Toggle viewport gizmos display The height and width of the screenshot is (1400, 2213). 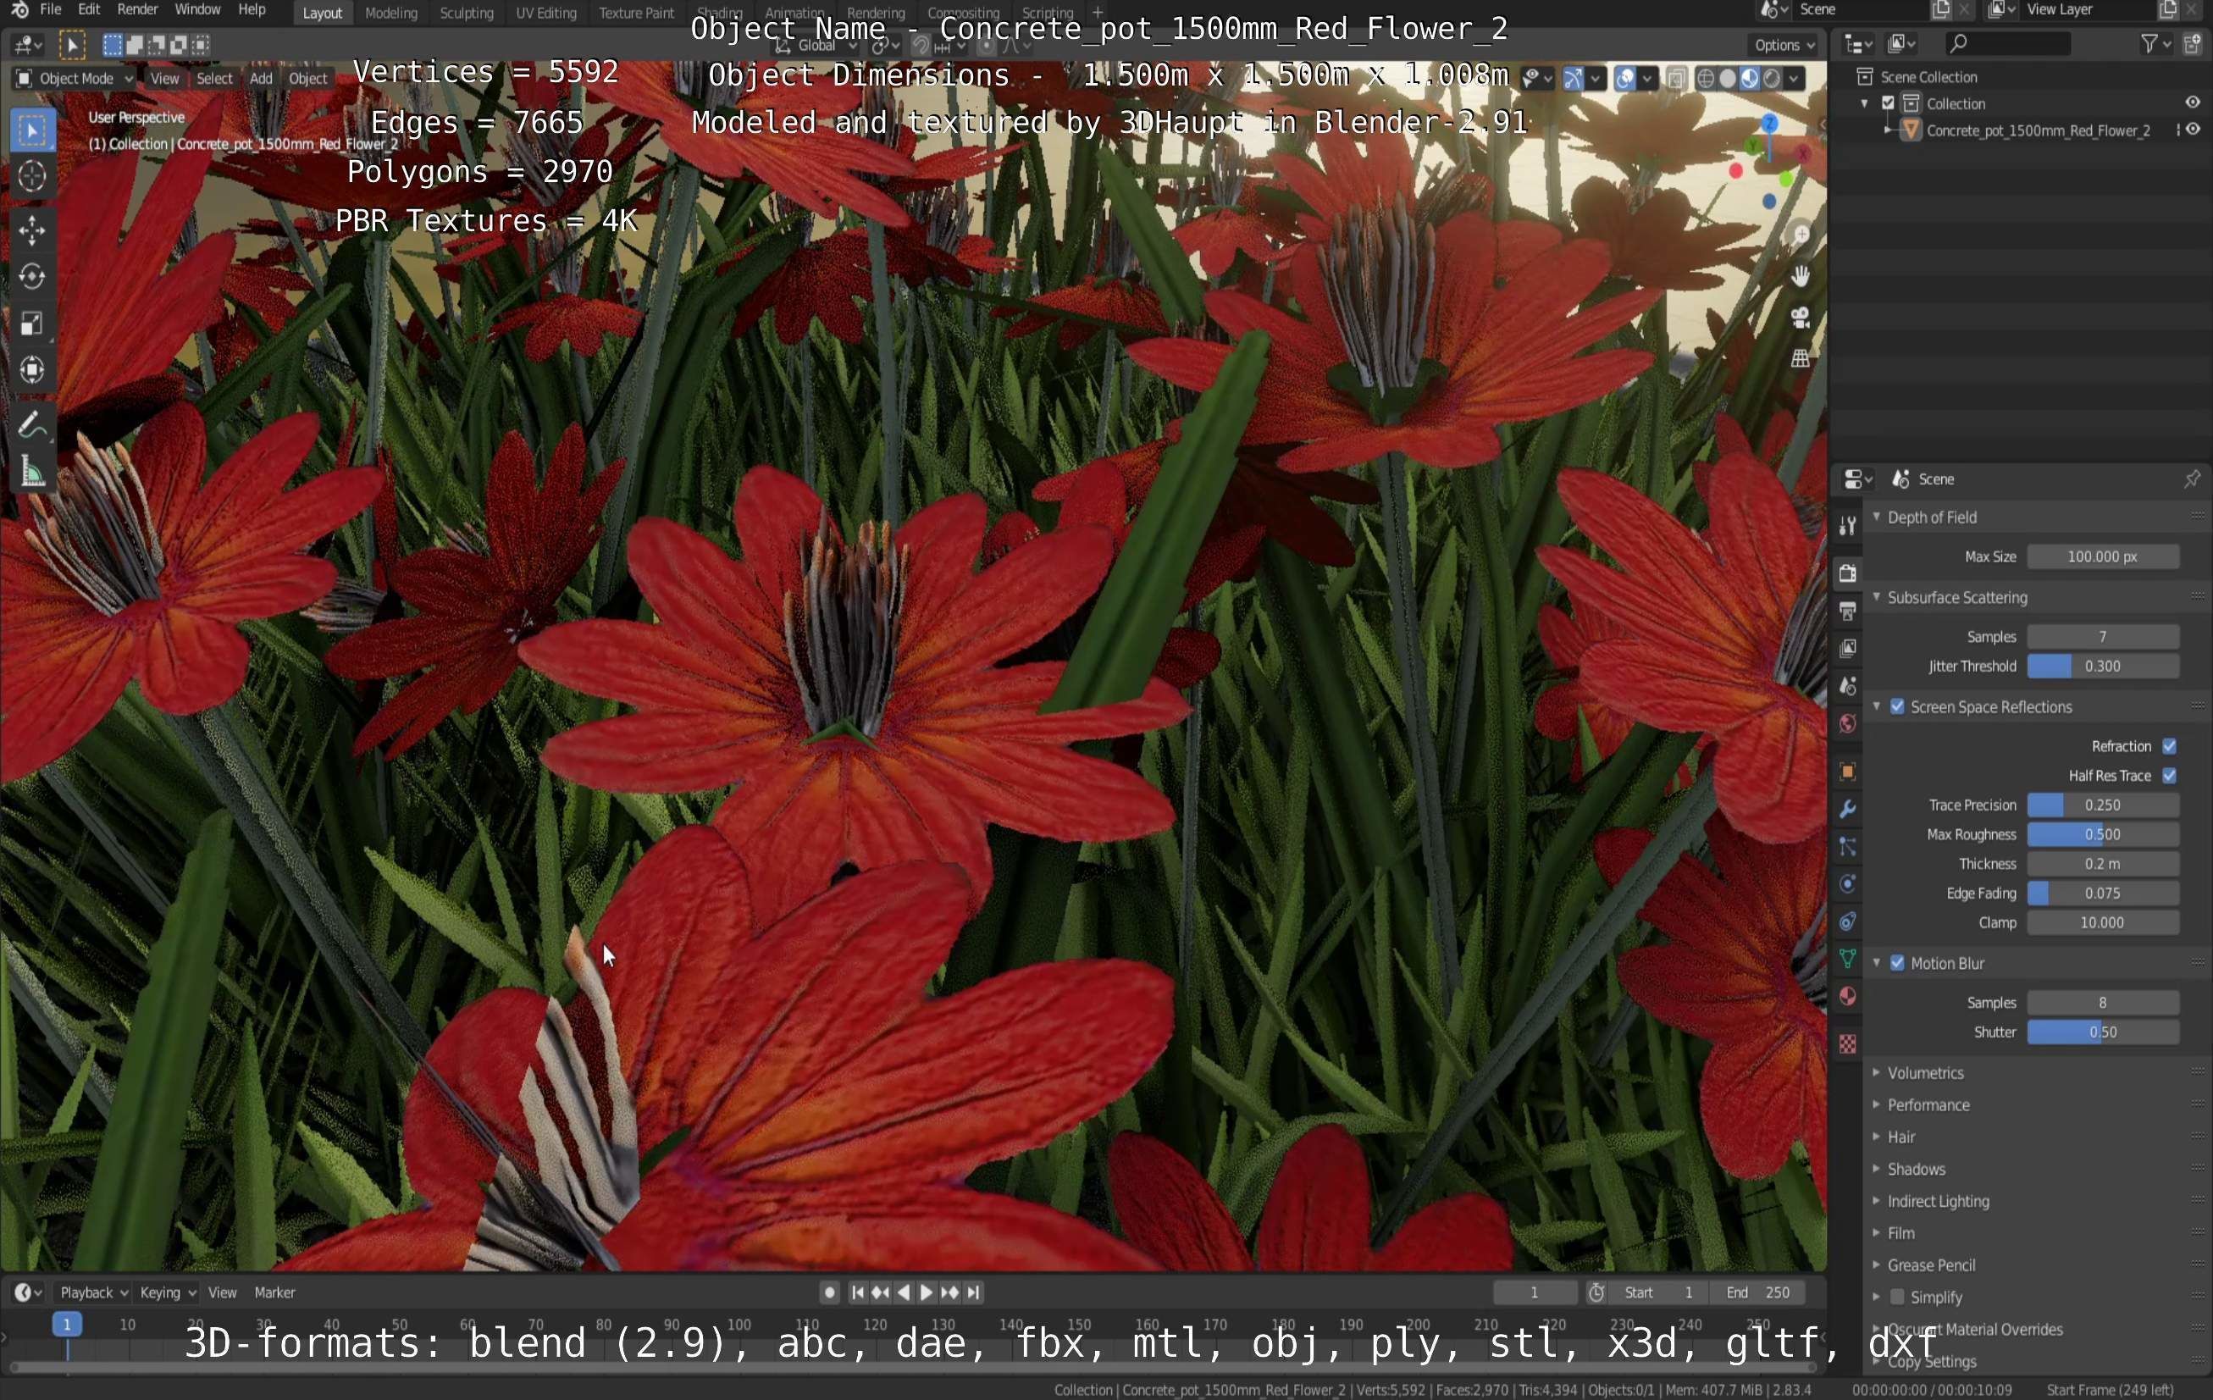tap(1574, 78)
